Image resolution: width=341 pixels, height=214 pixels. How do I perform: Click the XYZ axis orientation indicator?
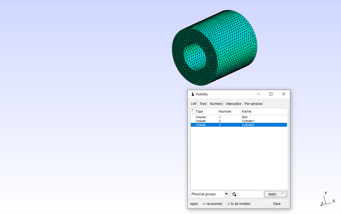(x=328, y=199)
